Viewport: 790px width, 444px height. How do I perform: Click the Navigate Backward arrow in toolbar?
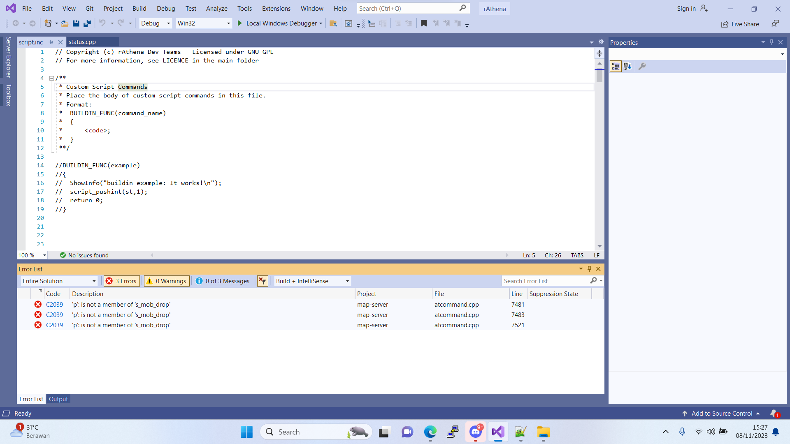click(x=16, y=23)
